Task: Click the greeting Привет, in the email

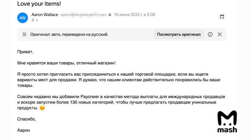Action: (x=25, y=52)
